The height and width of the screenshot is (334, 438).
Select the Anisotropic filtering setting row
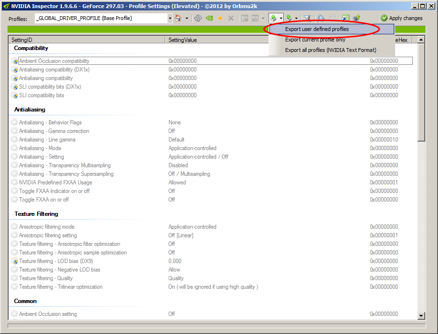coord(211,235)
